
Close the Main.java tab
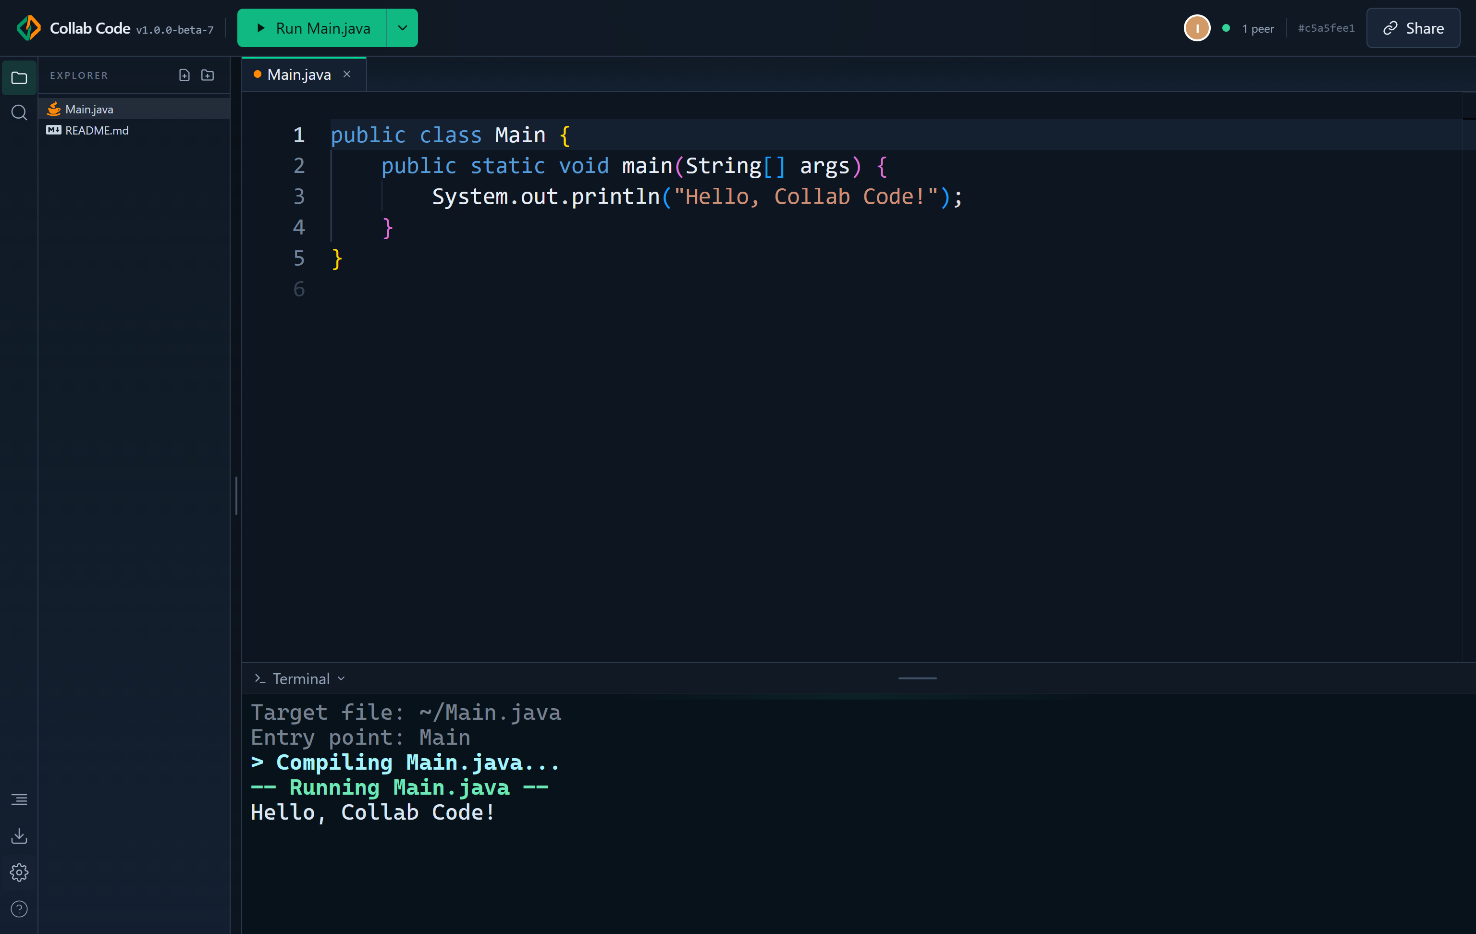click(347, 74)
